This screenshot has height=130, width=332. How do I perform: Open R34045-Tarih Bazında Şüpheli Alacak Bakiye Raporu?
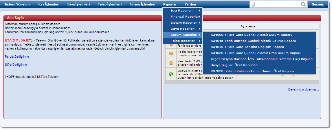coord(259,41)
